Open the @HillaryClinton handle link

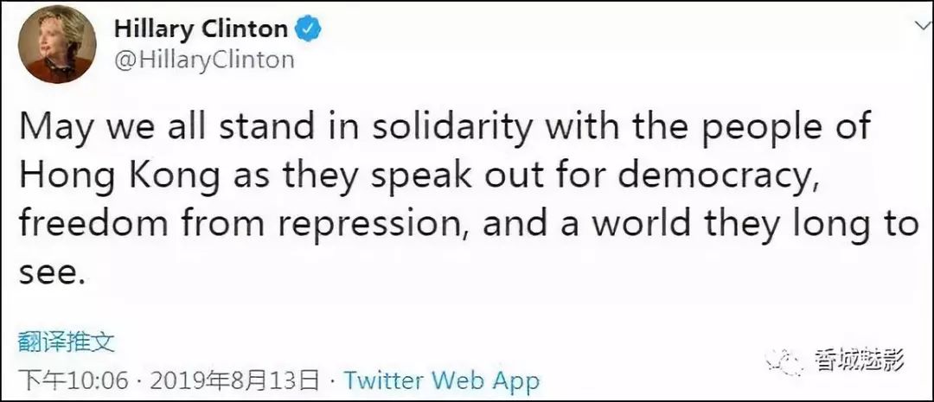[204, 60]
